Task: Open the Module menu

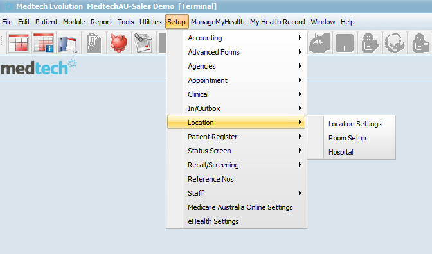Action: point(74,22)
